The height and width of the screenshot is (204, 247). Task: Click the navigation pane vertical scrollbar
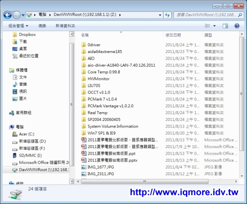click(x=72, y=104)
